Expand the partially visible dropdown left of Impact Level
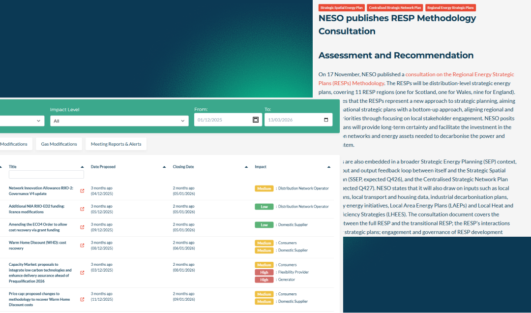531x313 pixels. point(22,121)
